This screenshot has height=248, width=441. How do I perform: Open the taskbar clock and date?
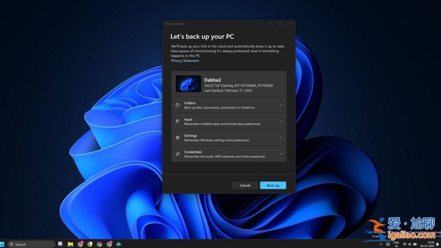tap(428, 244)
